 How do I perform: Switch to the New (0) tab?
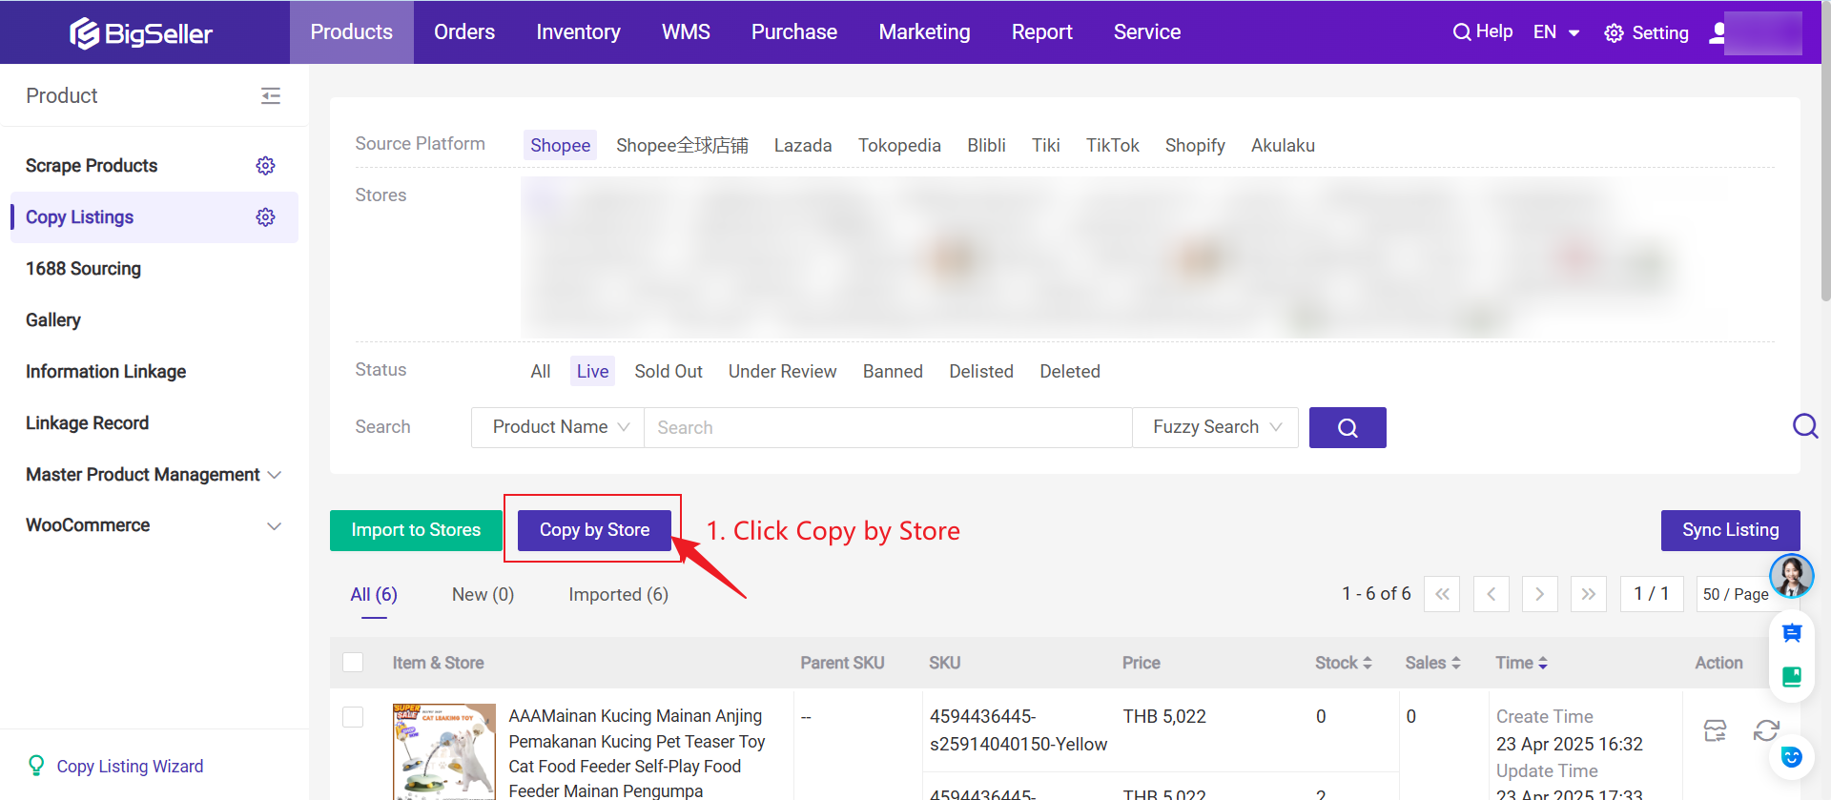(483, 595)
